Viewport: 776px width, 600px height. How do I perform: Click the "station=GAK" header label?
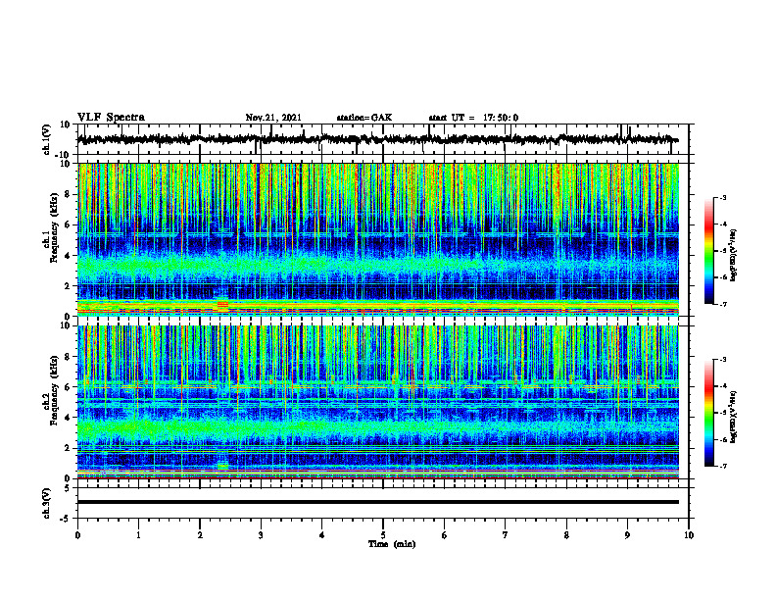pos(364,118)
